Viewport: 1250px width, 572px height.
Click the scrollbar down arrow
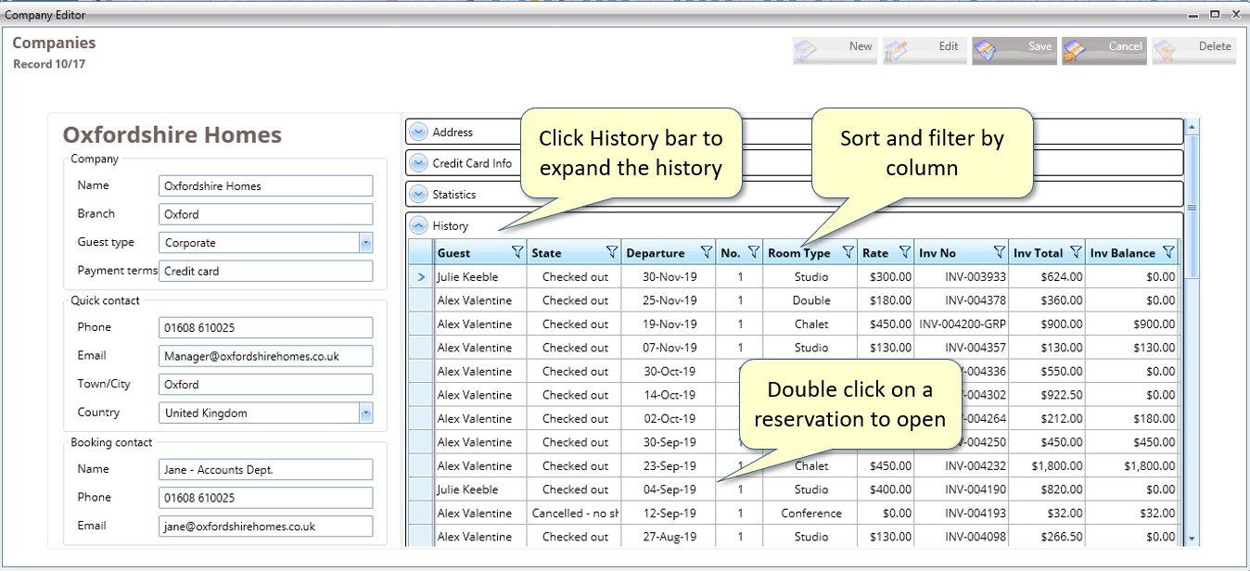[1193, 539]
